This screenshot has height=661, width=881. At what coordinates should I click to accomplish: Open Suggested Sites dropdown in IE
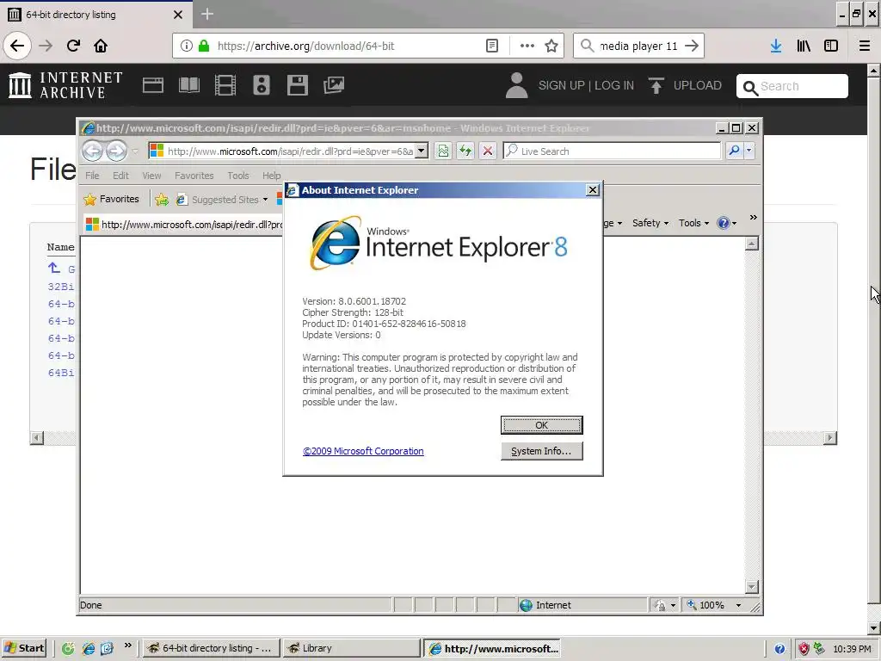click(222, 200)
